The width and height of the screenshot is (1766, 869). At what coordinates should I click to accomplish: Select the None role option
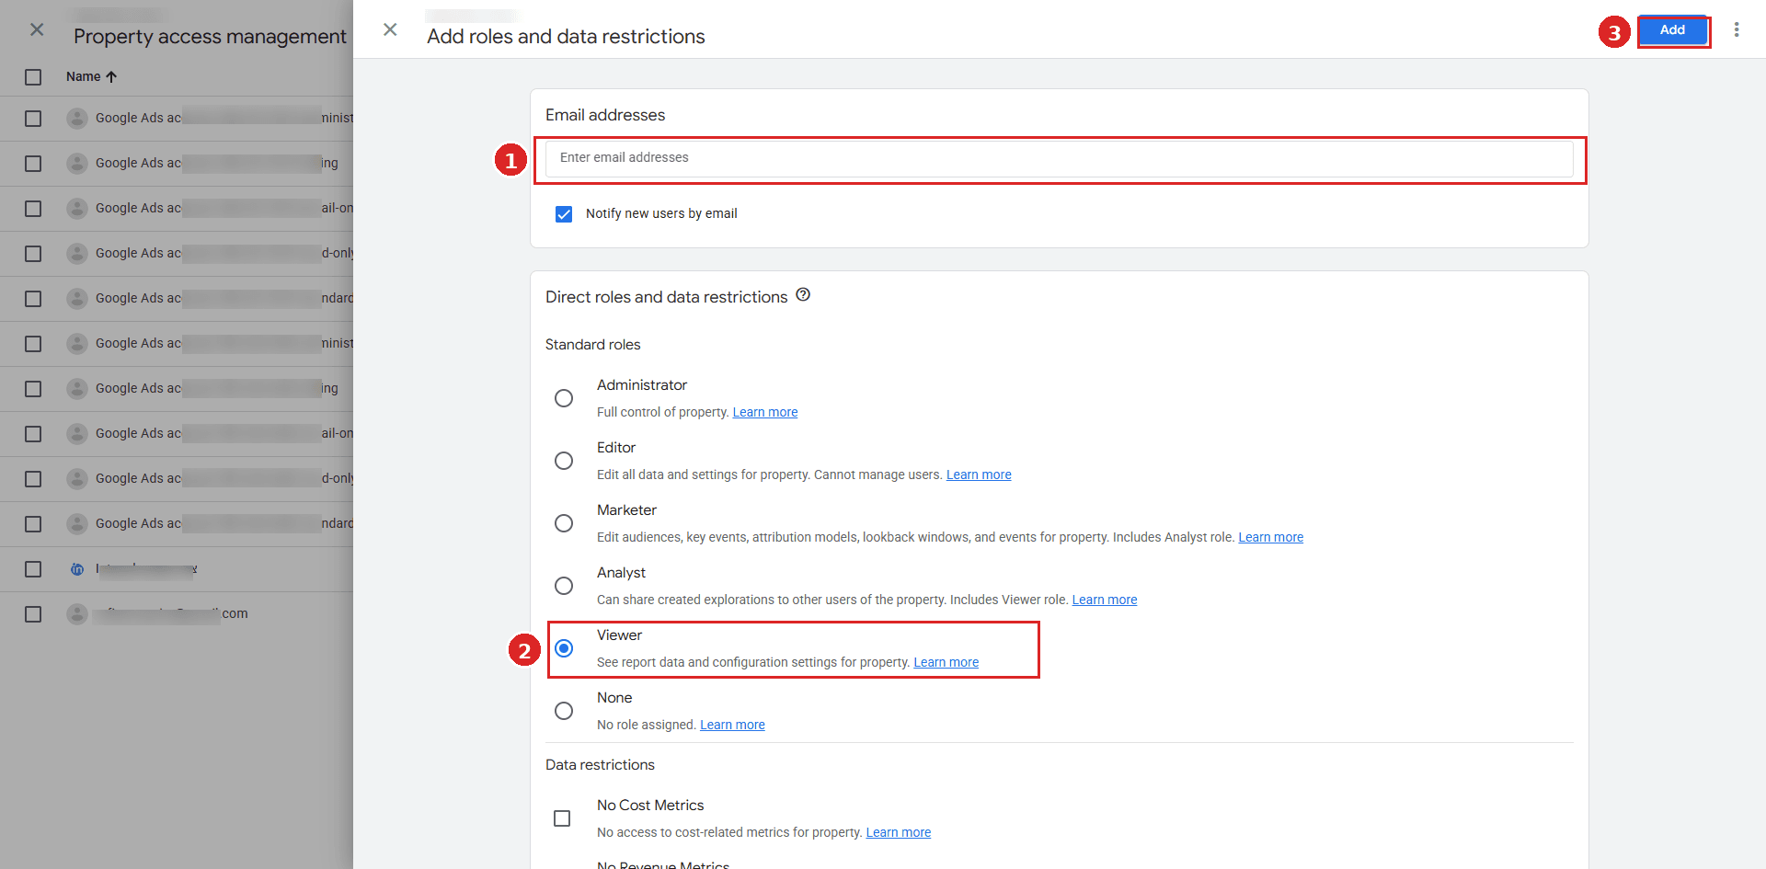pos(564,711)
